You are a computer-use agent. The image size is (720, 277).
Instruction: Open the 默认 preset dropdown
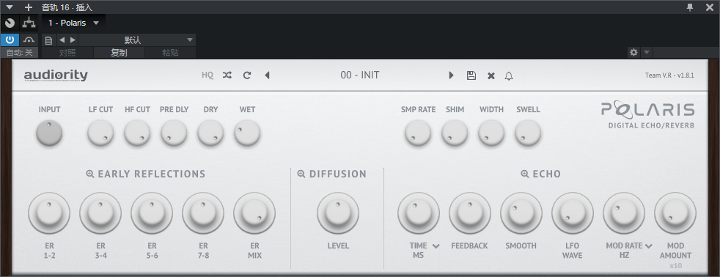137,40
